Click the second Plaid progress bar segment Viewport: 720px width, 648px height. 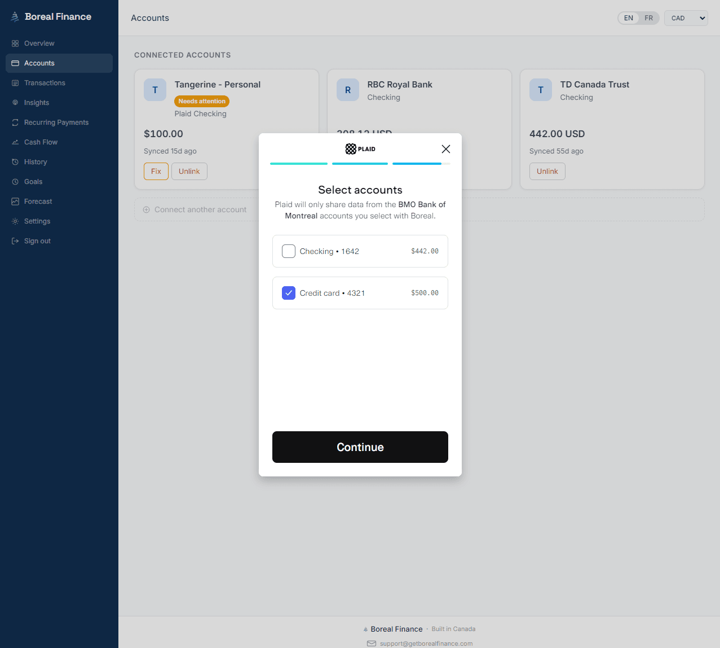tap(360, 164)
